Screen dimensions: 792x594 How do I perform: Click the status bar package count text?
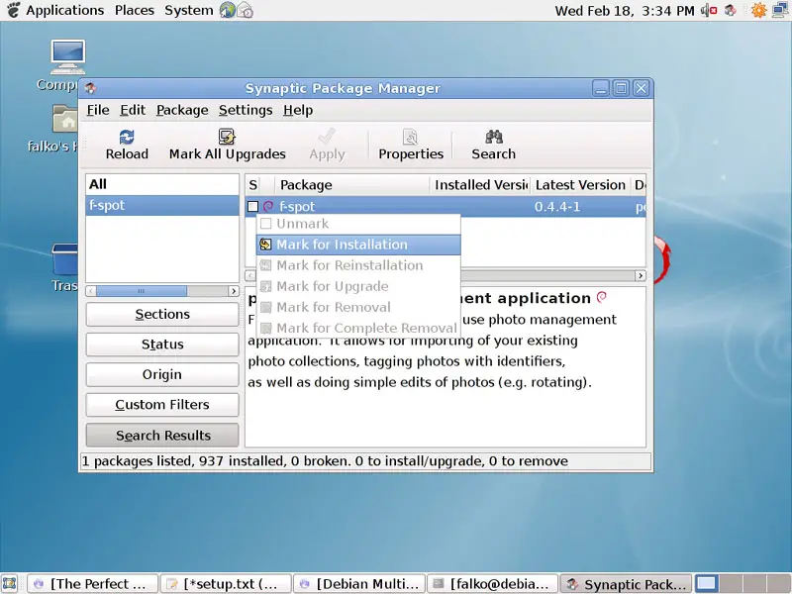point(325,461)
